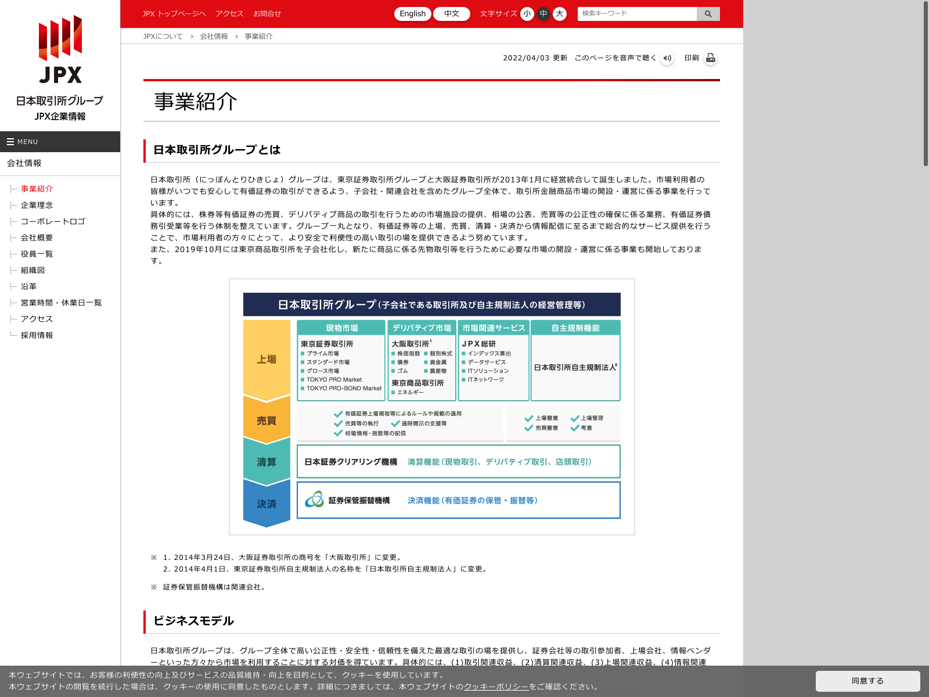Click 同意する cookie consent button
The width and height of the screenshot is (929, 697).
[x=867, y=681]
